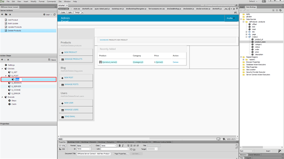Select the product_name binding

point(260,42)
